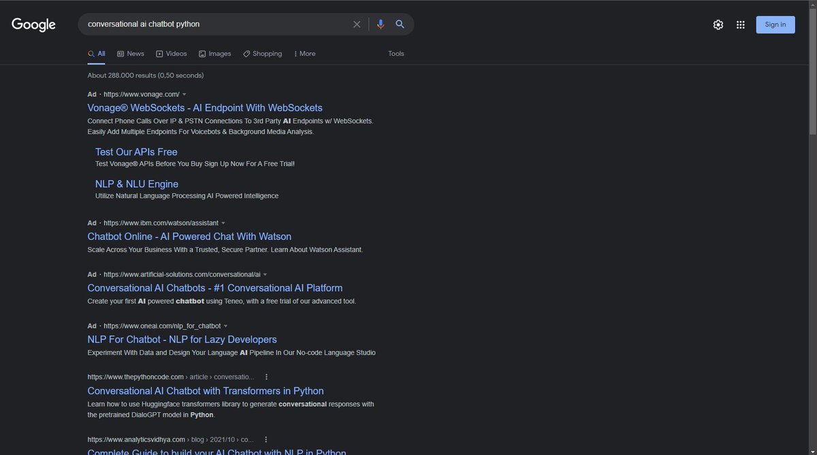Image resolution: width=817 pixels, height=455 pixels.
Task: Open the More search options menu
Action: tap(305, 54)
